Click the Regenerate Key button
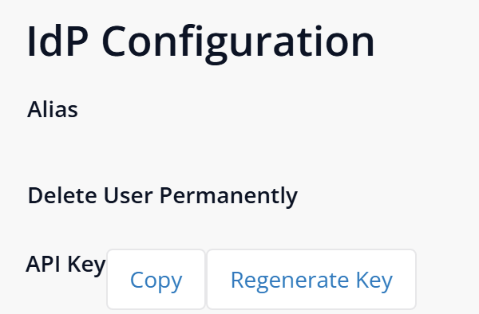Image resolution: width=479 pixels, height=314 pixels. point(311,279)
